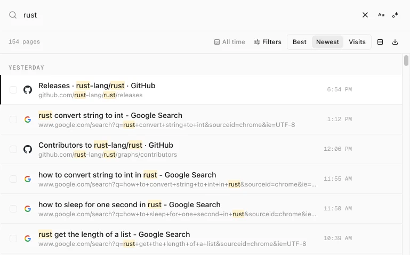Click URL github.com/rust-lang/rust/releases

(91, 95)
